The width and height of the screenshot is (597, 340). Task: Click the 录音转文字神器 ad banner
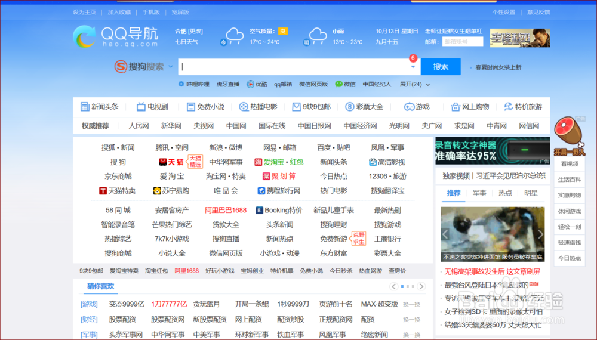point(493,151)
